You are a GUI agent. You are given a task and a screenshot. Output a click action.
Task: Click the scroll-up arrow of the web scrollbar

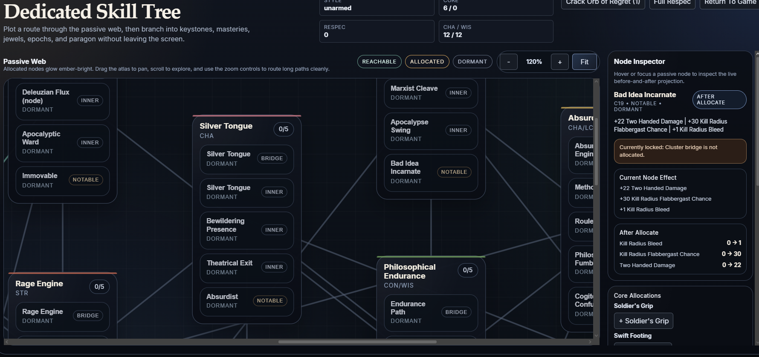596,81
